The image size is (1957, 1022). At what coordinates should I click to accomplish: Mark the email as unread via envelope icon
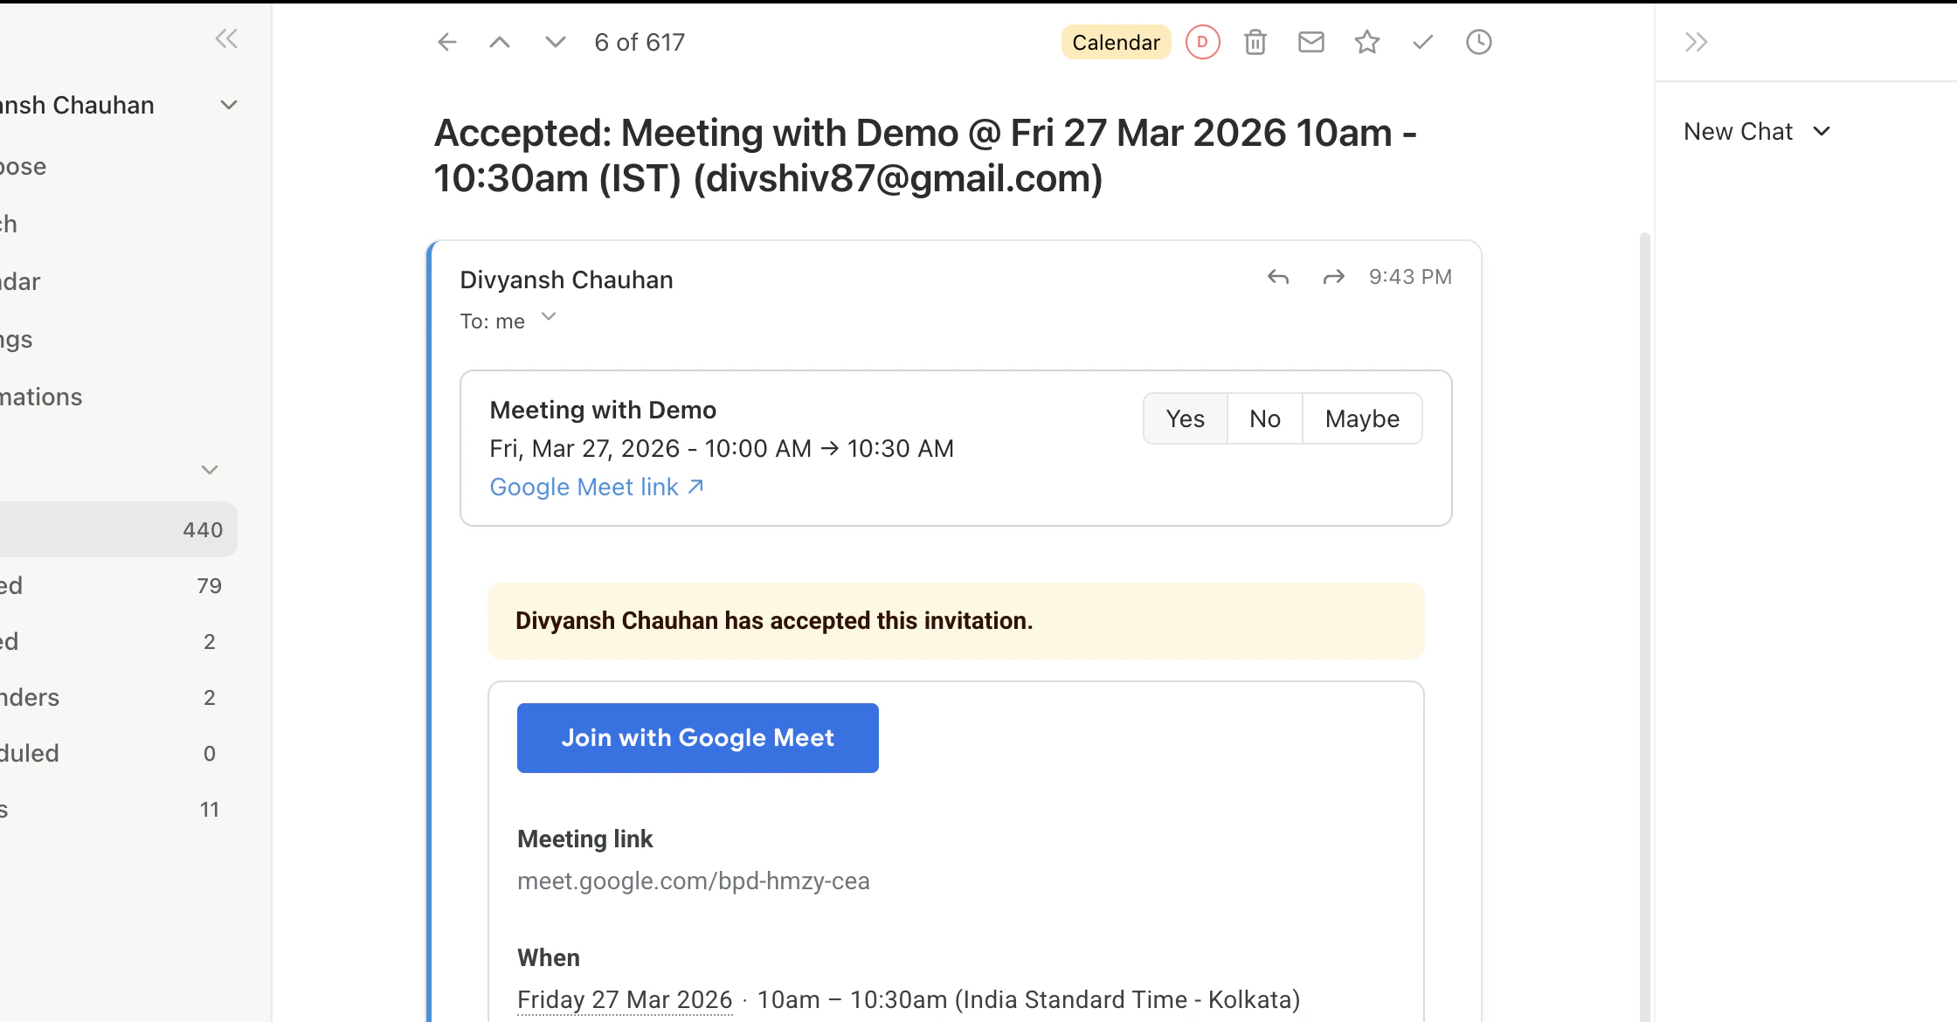(1310, 41)
